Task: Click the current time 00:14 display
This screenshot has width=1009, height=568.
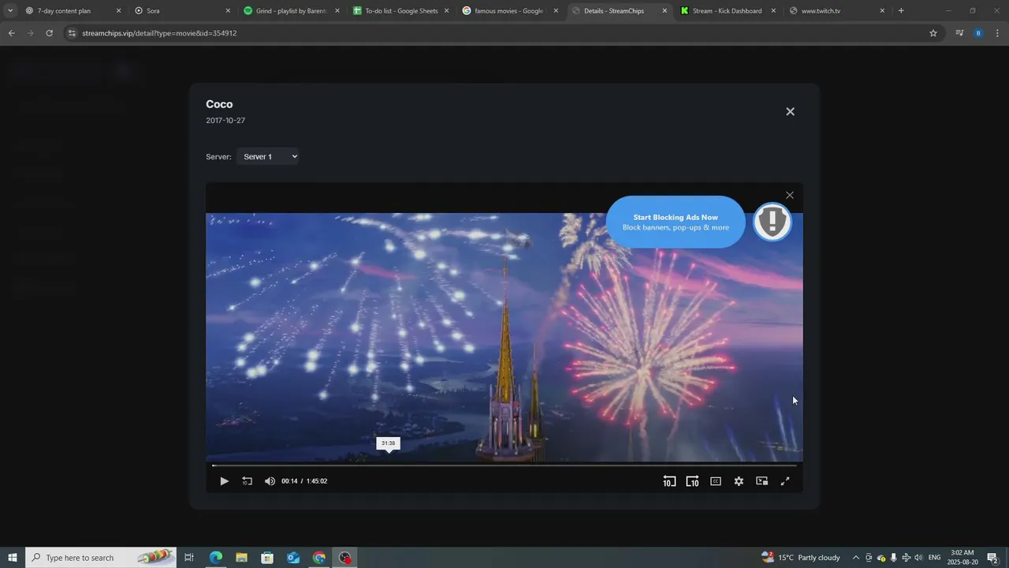Action: pyautogui.click(x=289, y=481)
